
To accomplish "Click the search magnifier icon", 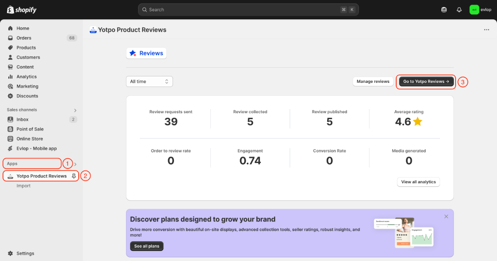I will pyautogui.click(x=144, y=10).
